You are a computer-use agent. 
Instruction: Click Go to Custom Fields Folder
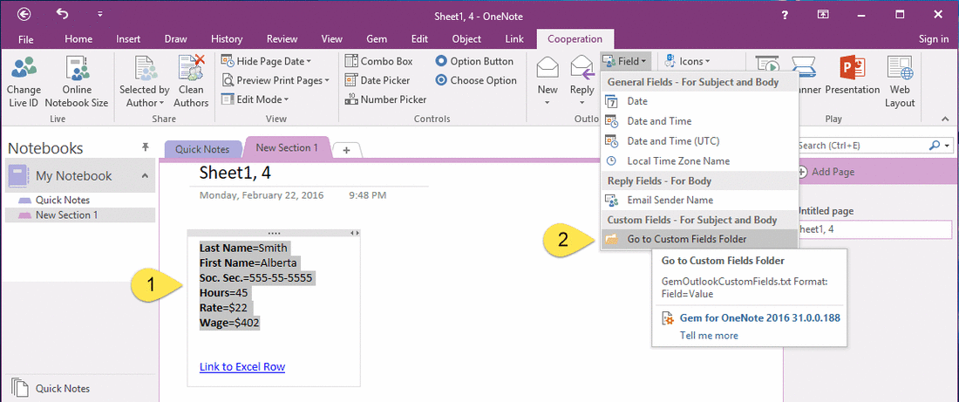698,239
